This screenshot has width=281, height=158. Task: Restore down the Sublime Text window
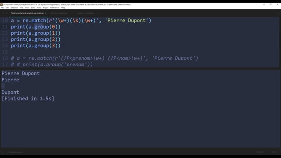tap(270, 4)
